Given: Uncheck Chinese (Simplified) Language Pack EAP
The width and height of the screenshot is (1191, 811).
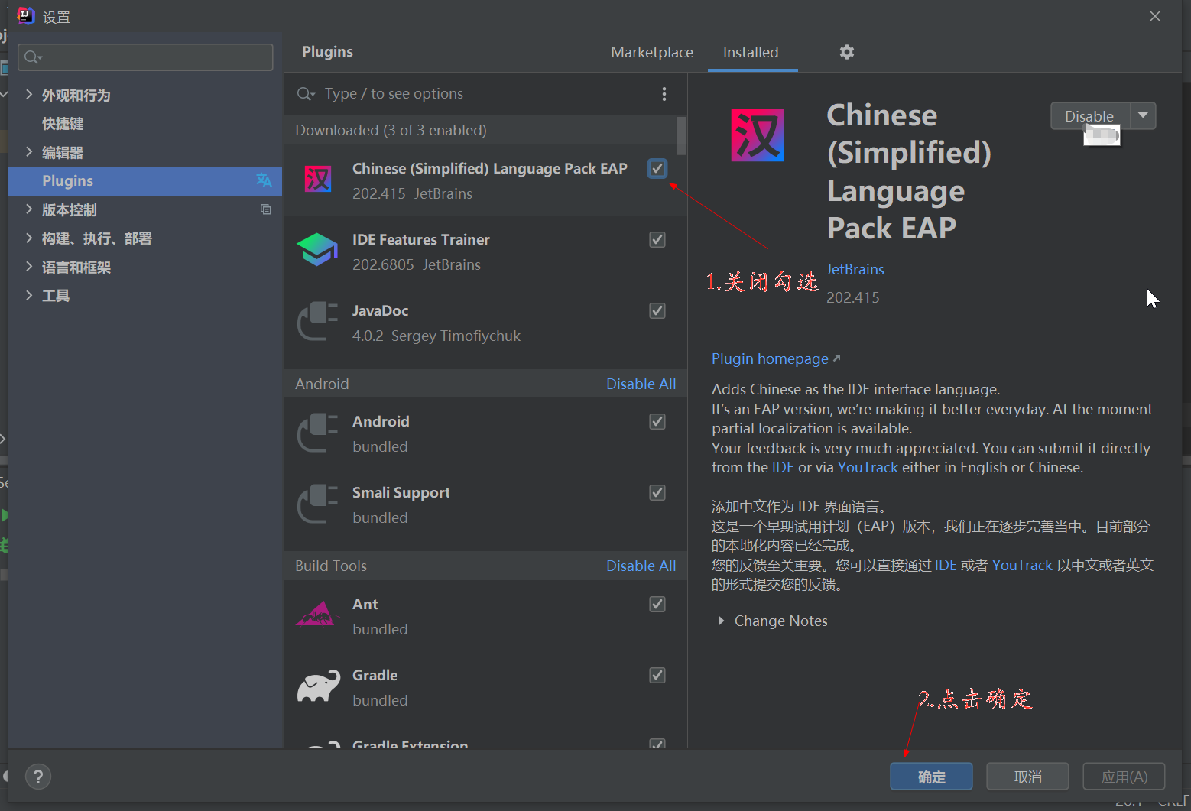Looking at the screenshot, I should 657,168.
